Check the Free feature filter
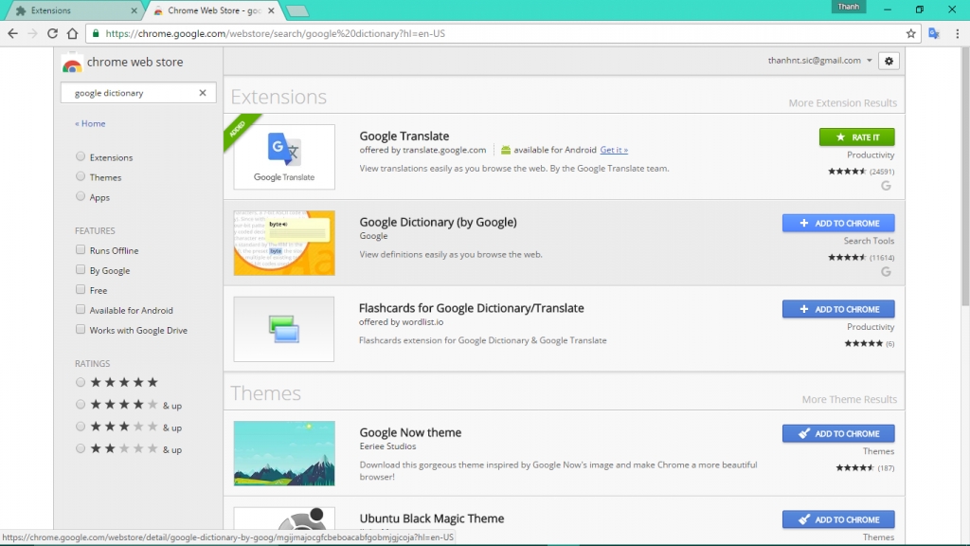970x546 pixels. 81,289
